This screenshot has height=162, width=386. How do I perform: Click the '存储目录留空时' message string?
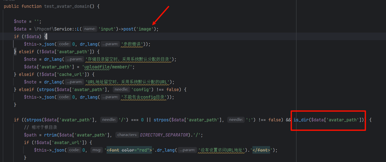128,59
